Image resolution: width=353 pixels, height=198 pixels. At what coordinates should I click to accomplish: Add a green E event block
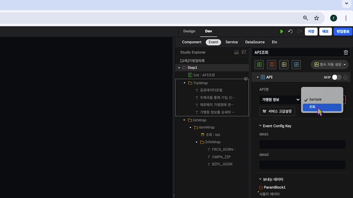[x=259, y=65]
